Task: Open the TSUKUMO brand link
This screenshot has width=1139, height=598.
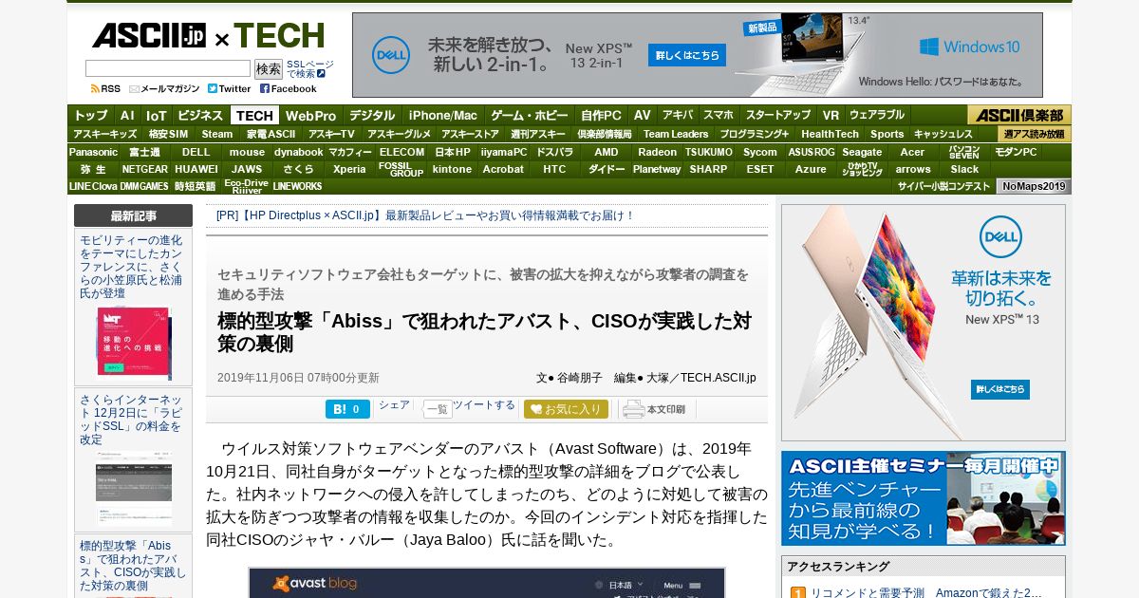Action: [x=709, y=152]
